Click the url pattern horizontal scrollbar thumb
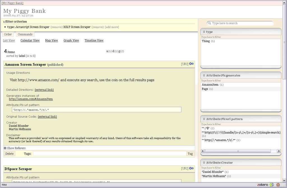This screenshot has height=188, width=287. (x=238, y=151)
